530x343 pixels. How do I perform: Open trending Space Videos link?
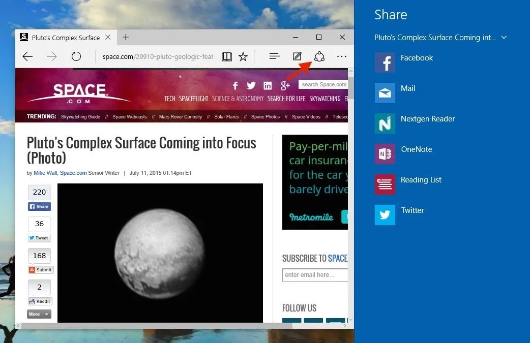(306, 117)
